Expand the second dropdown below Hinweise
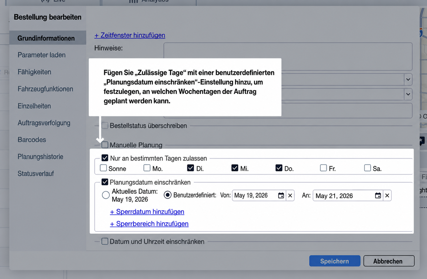 coord(408,94)
